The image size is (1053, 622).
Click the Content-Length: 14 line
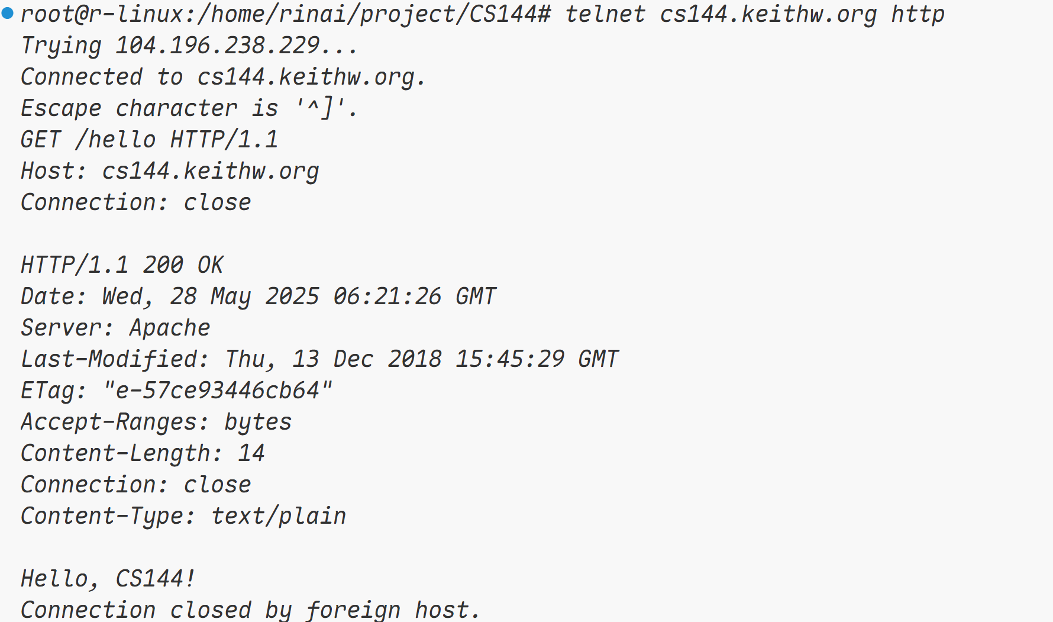(143, 453)
